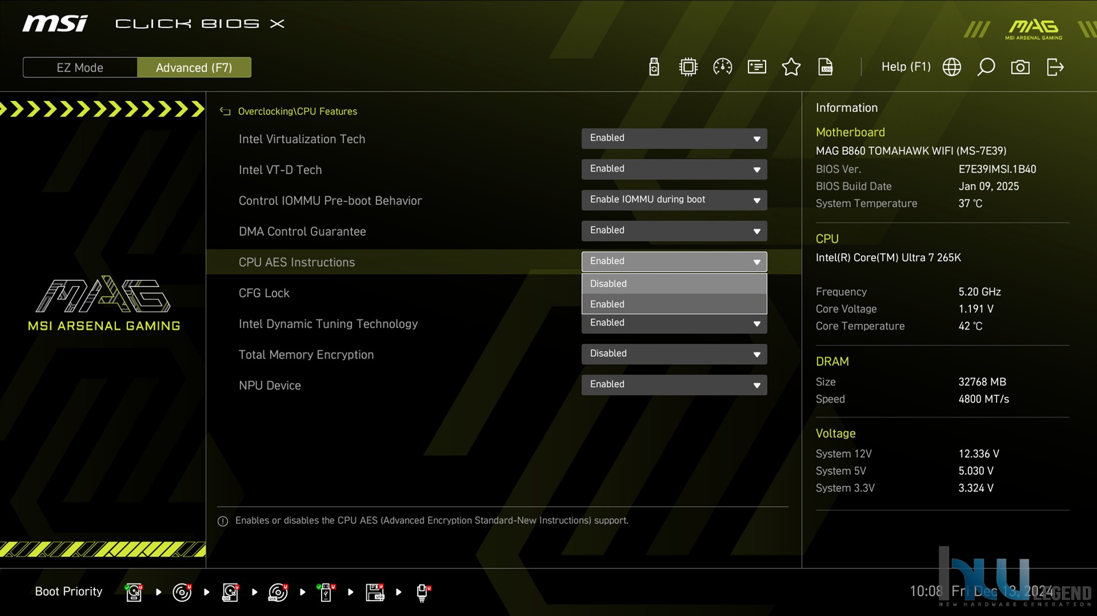Viewport: 1097px width, 616px height.
Task: Go back via Overclocking\CPU Features breadcrumb
Action: tap(298, 111)
